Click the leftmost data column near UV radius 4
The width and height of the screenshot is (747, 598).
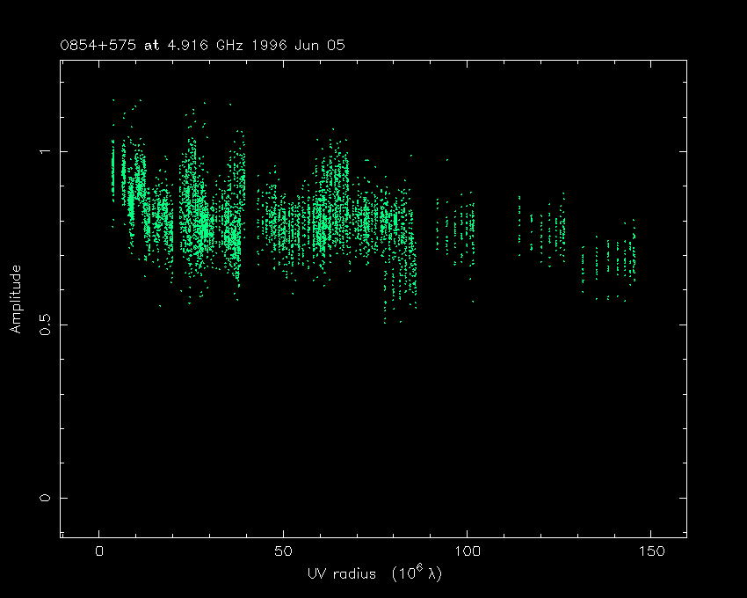point(112,171)
